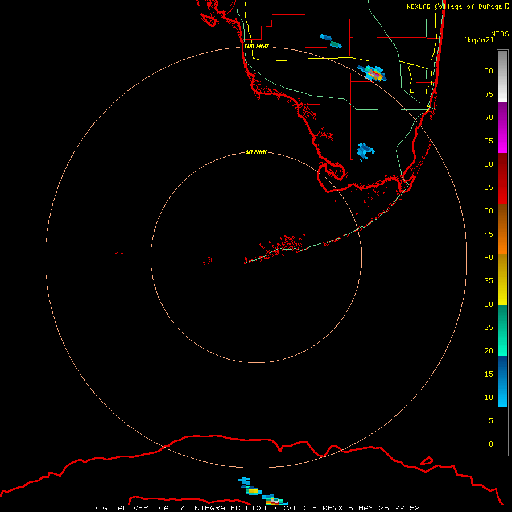Click the NIDS label
This screenshot has height=512, width=512.
pos(499,34)
